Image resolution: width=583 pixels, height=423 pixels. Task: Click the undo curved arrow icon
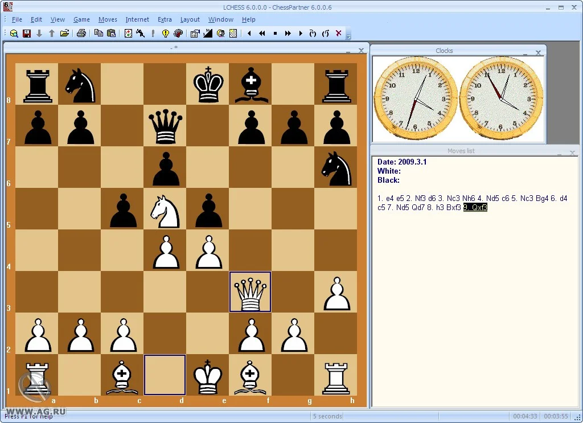[x=326, y=34]
